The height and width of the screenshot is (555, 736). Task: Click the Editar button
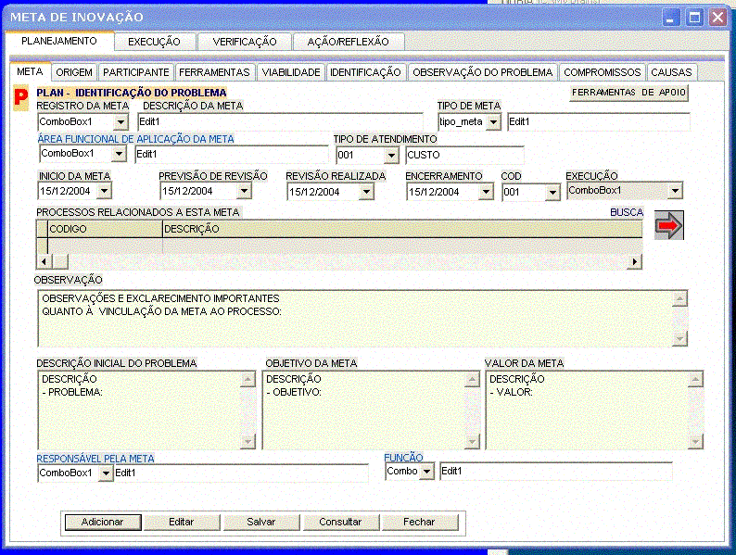pyautogui.click(x=181, y=523)
